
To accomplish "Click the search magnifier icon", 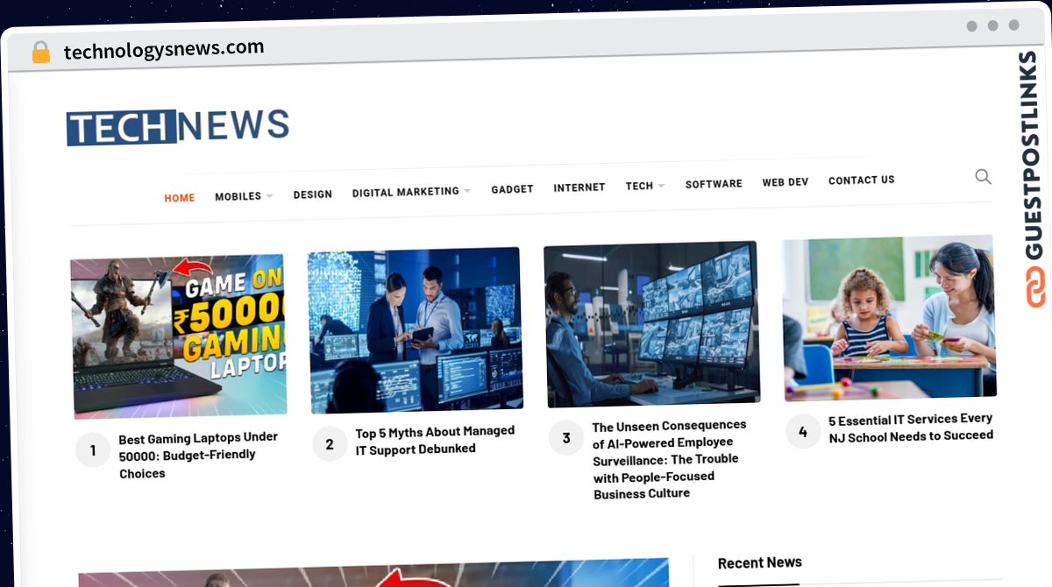I will tap(983, 177).
